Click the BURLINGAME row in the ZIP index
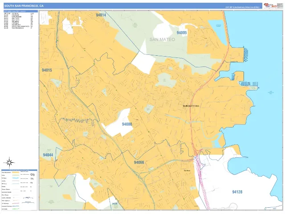The image size is (285, 214). [18, 17]
